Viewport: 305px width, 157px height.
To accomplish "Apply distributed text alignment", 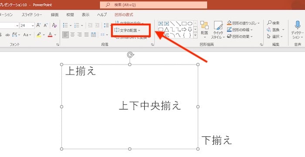I will pyautogui.click(x=94, y=35).
